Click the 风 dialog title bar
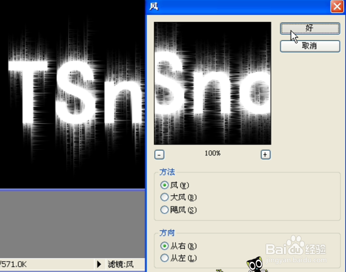 coord(221,6)
